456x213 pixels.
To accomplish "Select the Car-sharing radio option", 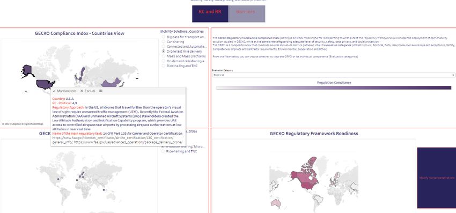I will [164, 42].
